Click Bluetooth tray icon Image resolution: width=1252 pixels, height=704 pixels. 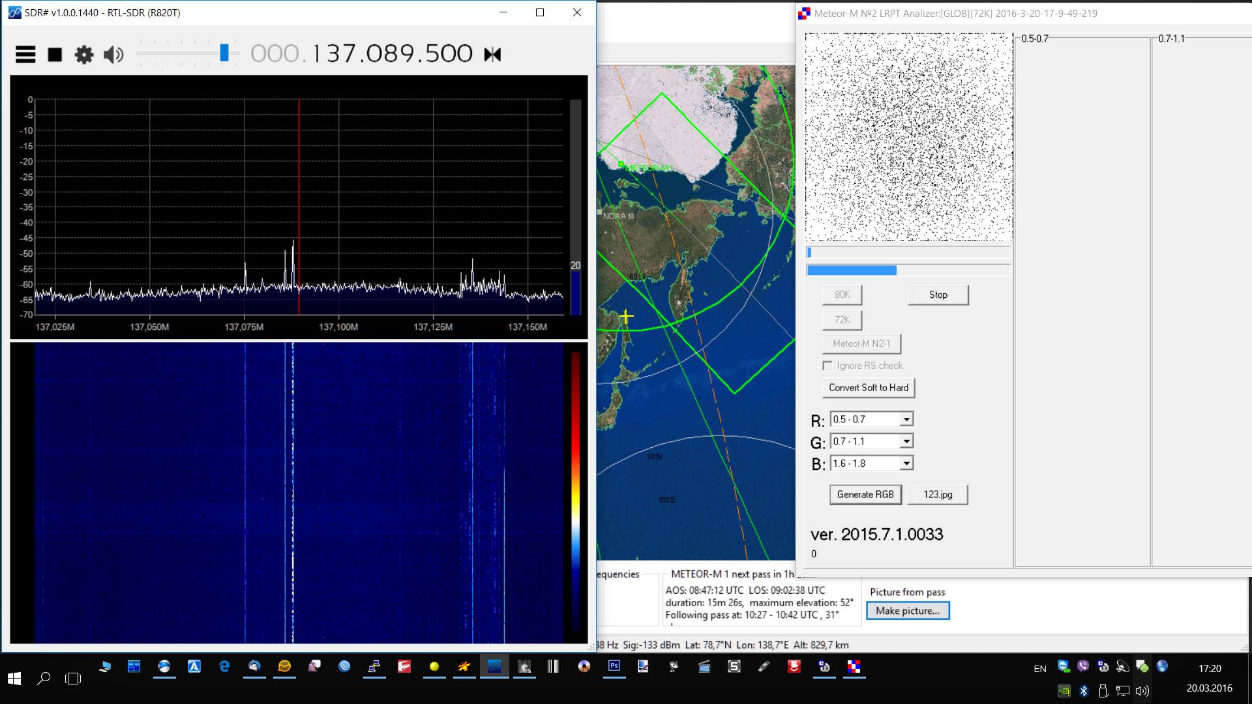[x=1083, y=690]
